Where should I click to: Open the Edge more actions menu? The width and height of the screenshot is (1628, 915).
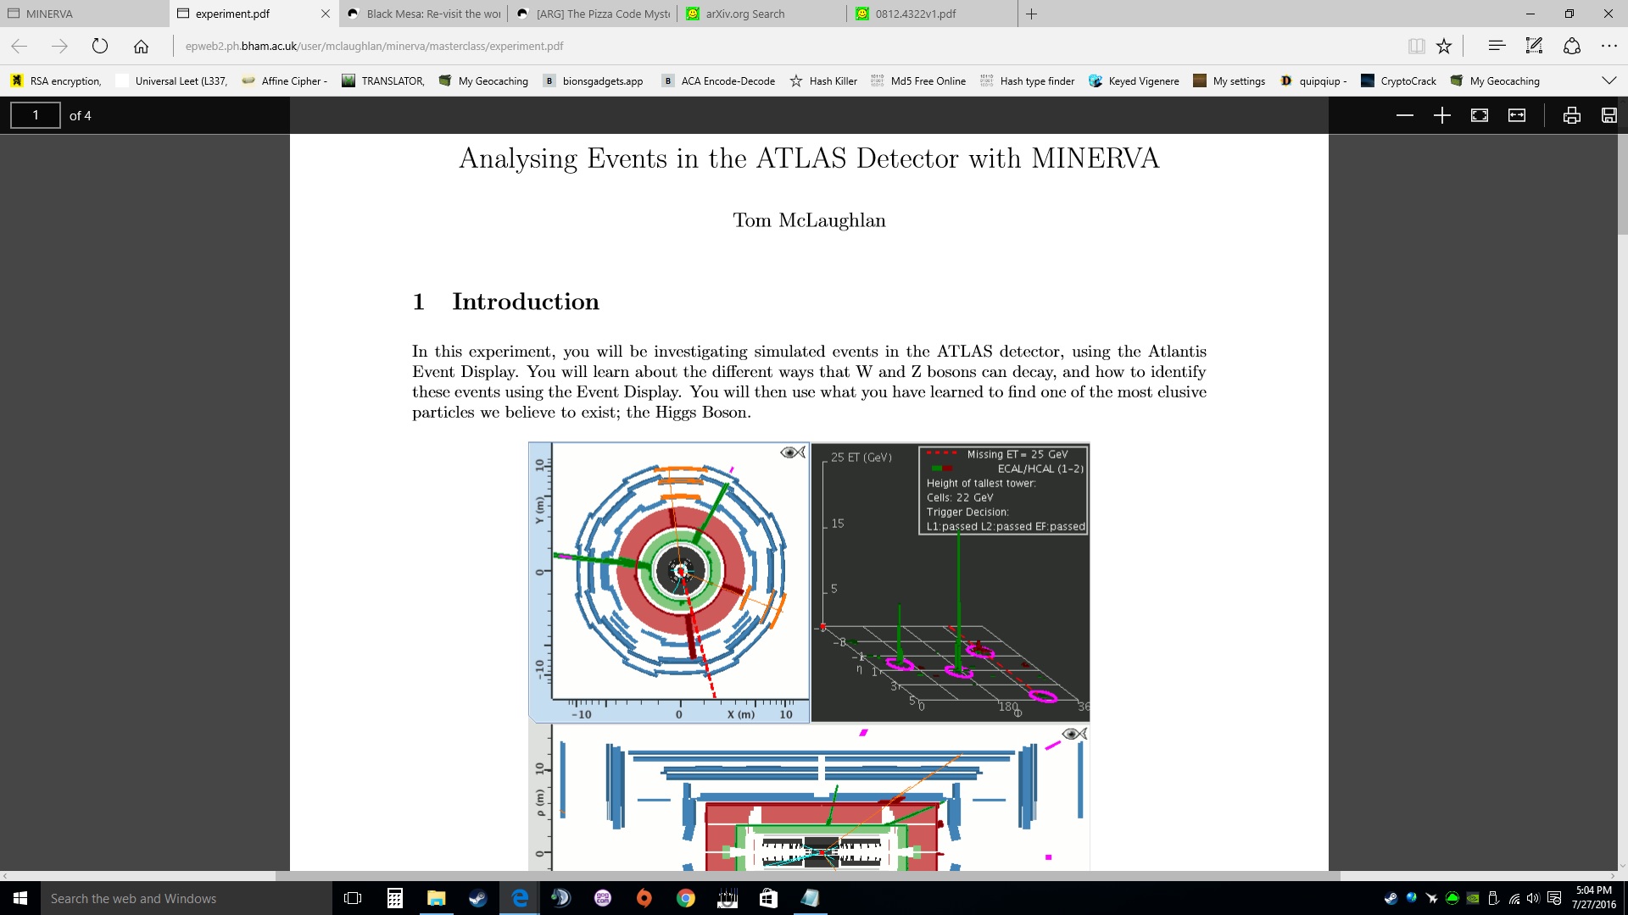coord(1608,46)
